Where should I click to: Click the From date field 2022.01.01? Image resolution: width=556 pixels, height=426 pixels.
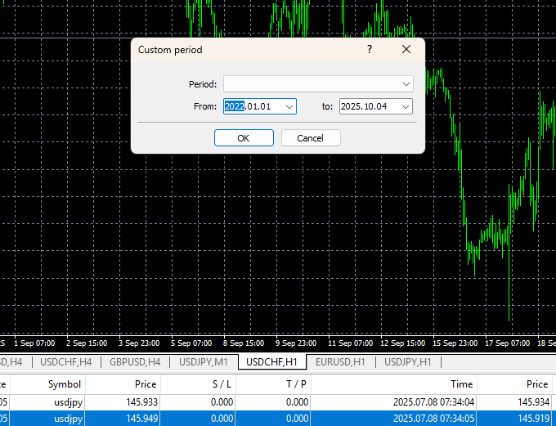[253, 106]
